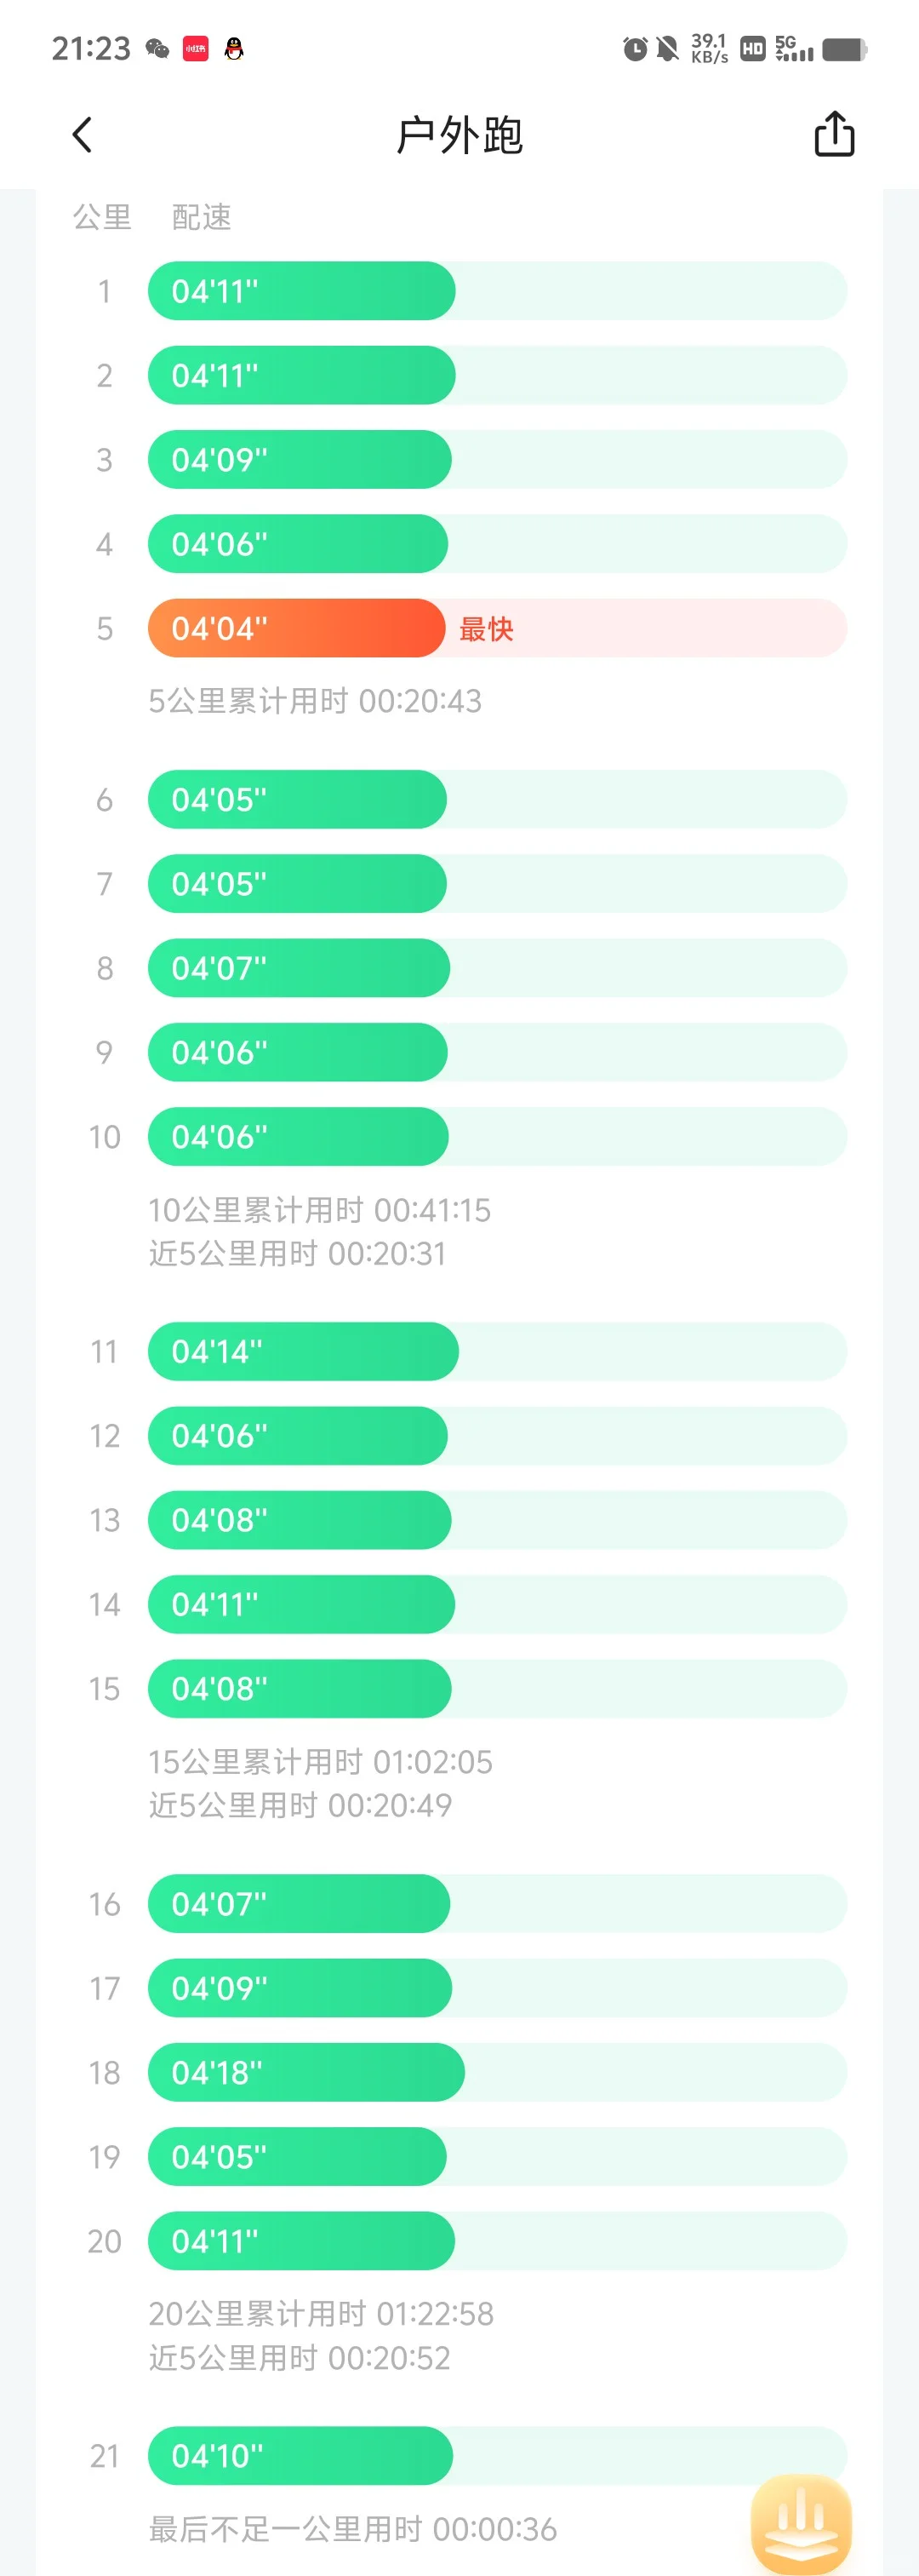Screen dimensions: 919x2576
Task: Open the WeChat notification icon
Action: click(157, 48)
